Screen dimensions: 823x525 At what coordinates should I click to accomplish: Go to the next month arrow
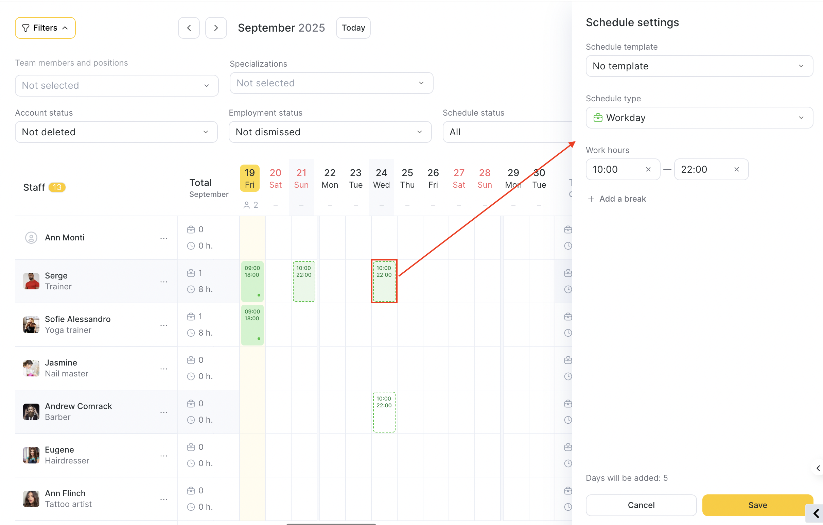216,28
